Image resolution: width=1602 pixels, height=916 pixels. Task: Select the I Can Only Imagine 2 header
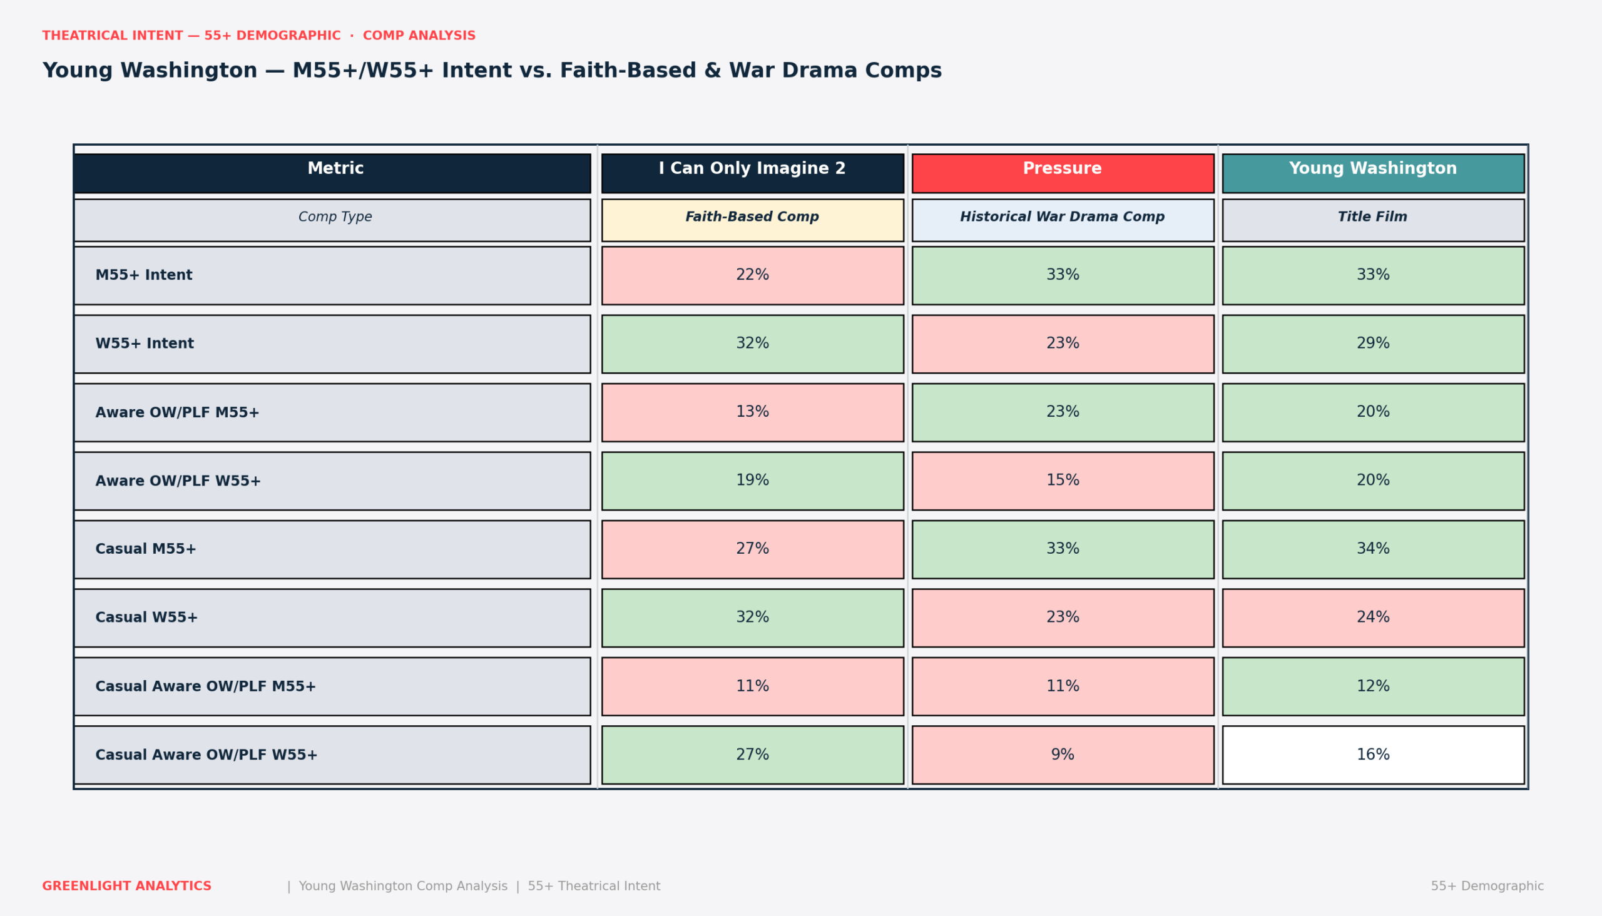(x=753, y=173)
